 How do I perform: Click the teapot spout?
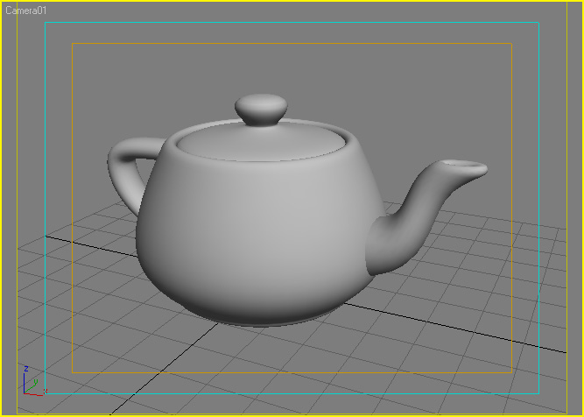(x=425, y=216)
